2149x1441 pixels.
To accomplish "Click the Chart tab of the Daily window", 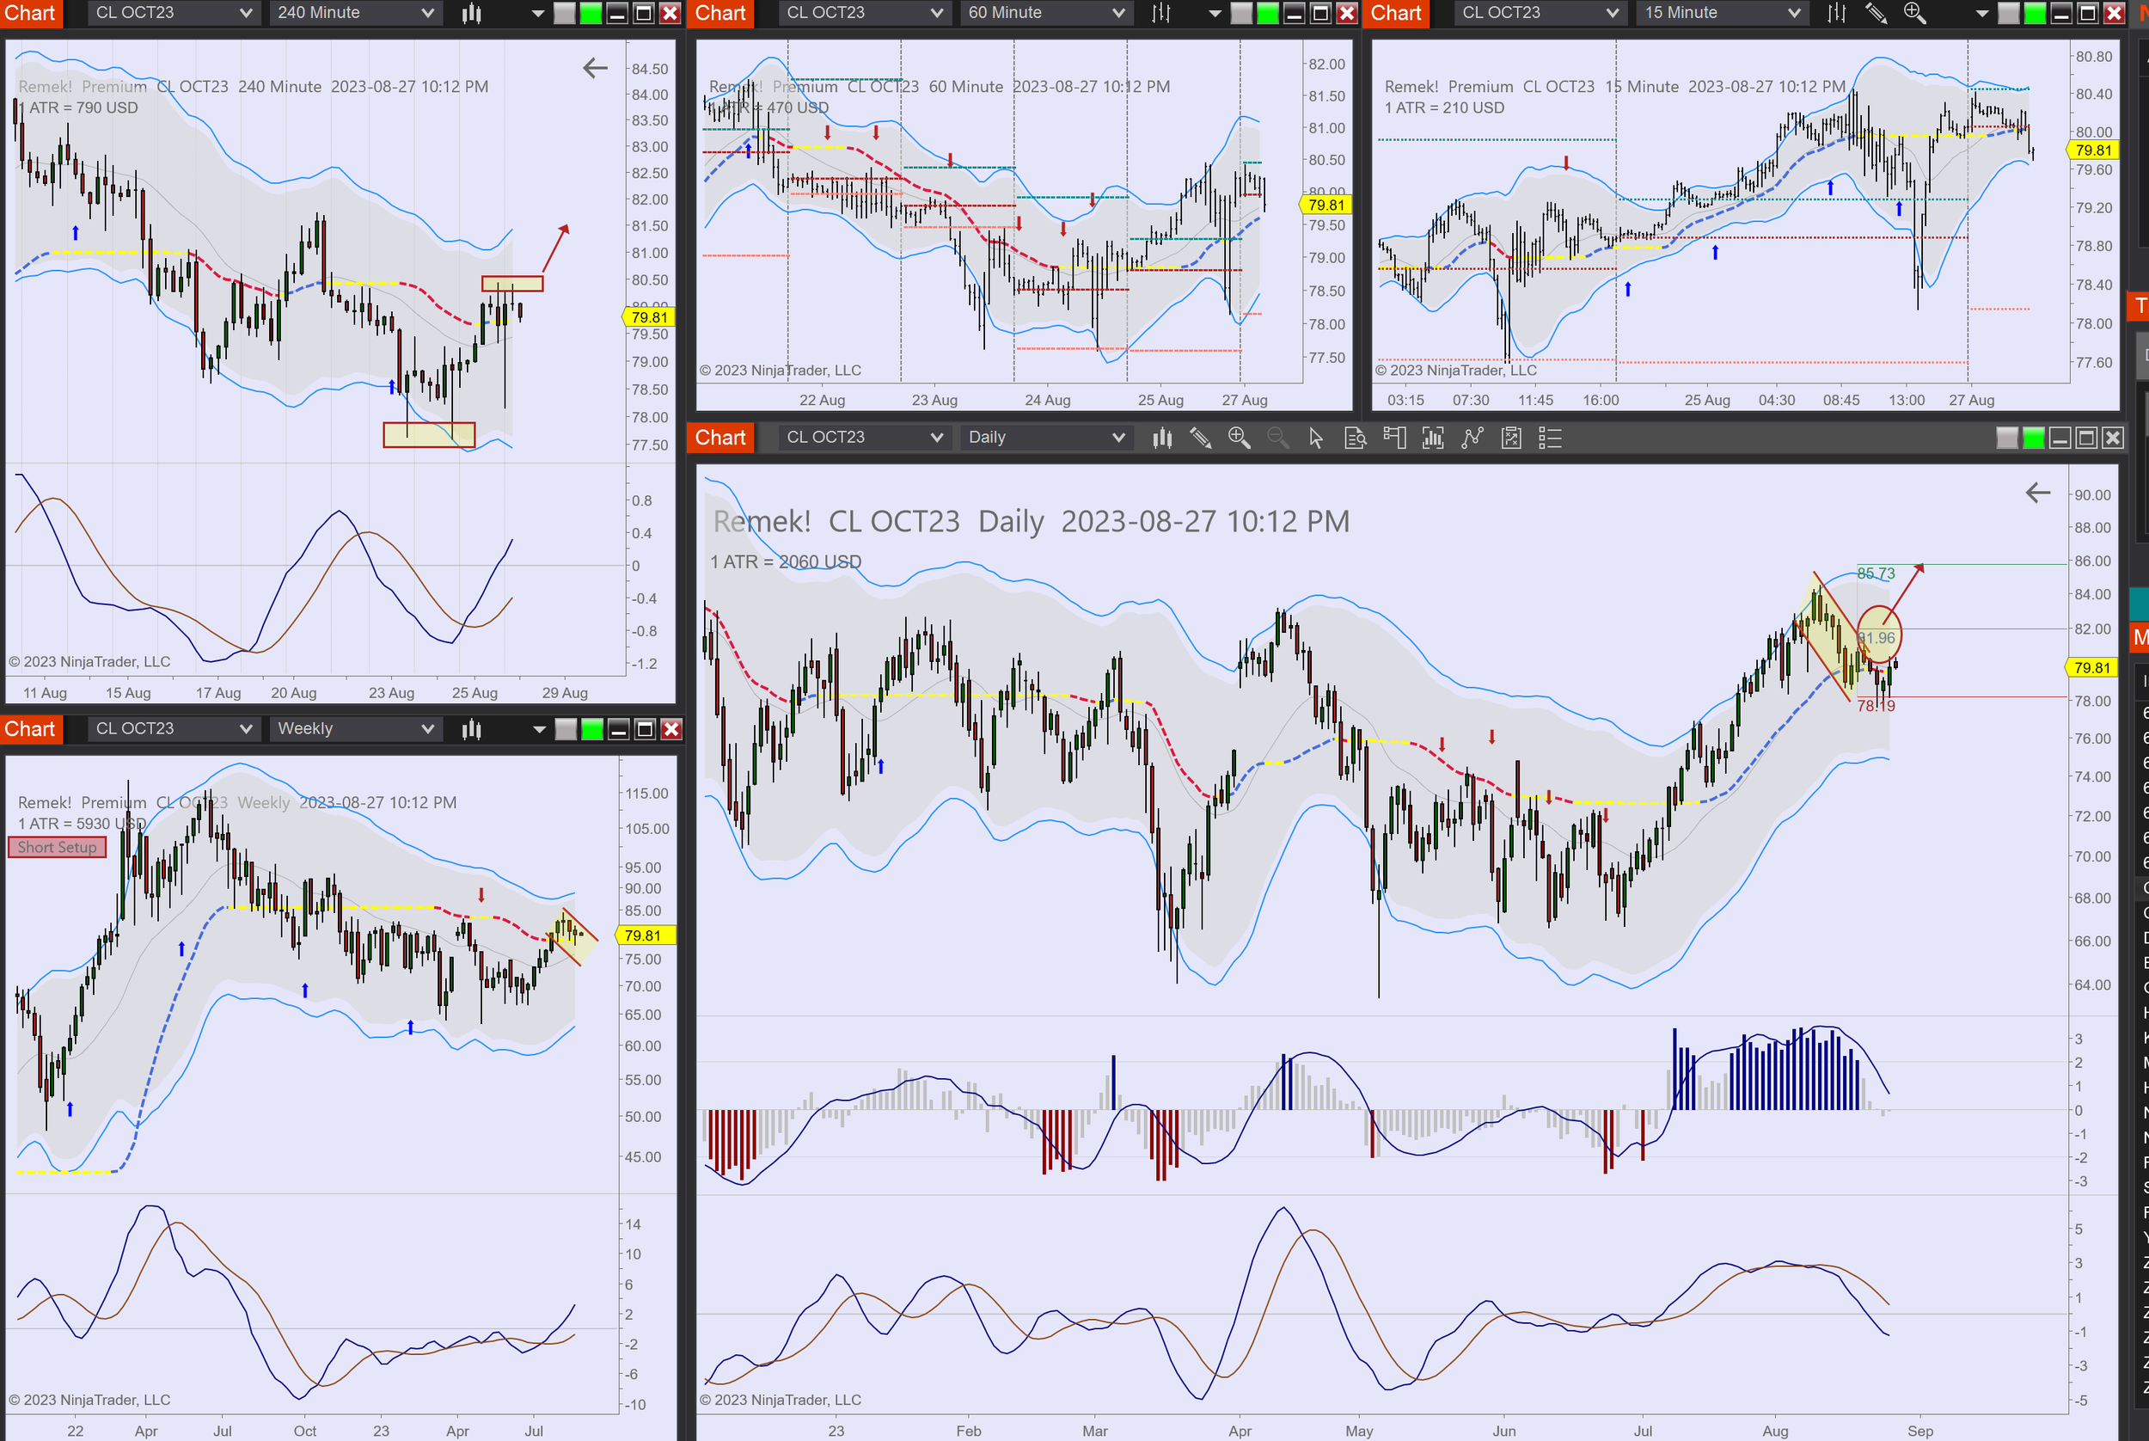I will [x=720, y=438].
